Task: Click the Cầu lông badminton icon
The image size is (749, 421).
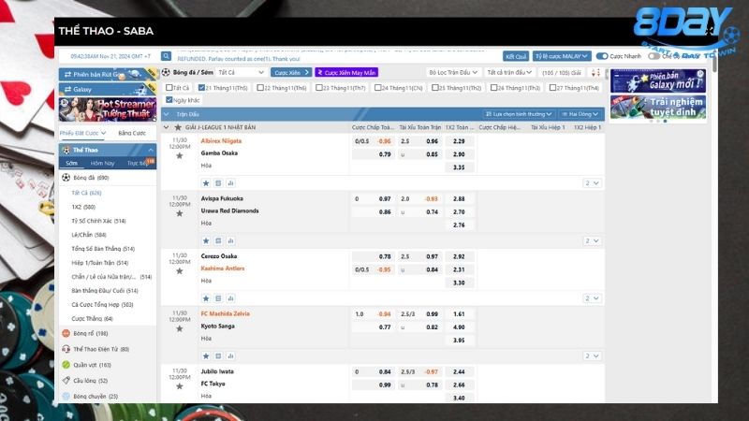Action: (x=66, y=381)
